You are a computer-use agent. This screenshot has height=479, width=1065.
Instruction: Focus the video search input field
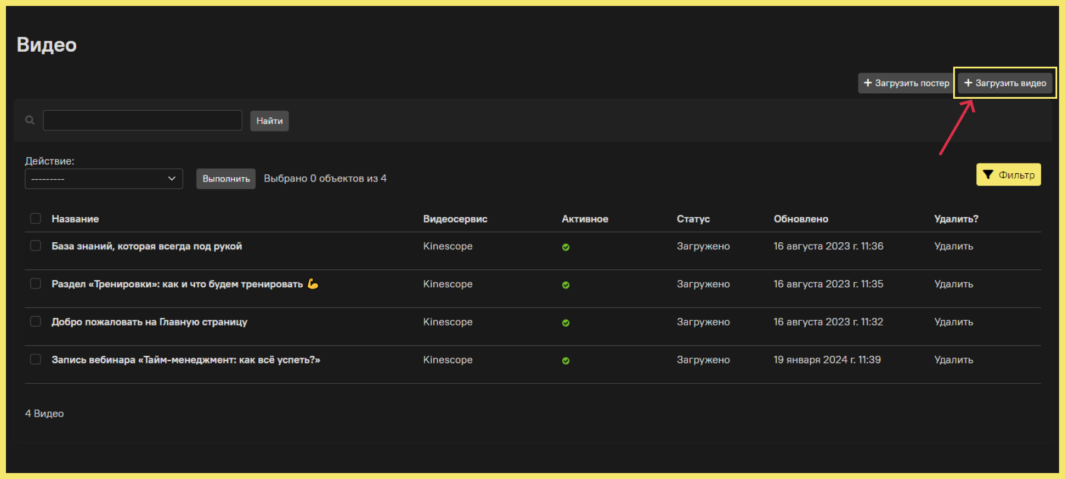click(143, 120)
